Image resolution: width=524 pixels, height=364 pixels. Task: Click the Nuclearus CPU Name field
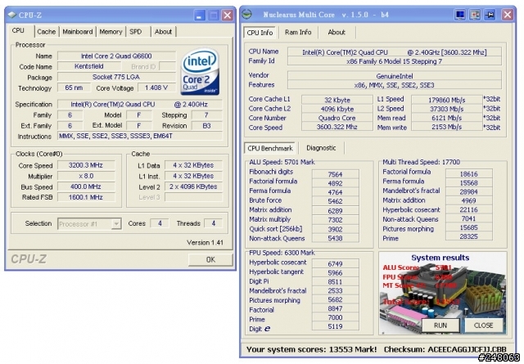tap(395, 52)
